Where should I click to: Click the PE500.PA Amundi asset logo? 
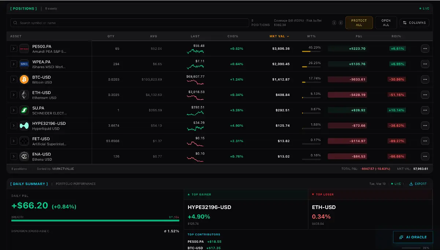tap(24, 49)
